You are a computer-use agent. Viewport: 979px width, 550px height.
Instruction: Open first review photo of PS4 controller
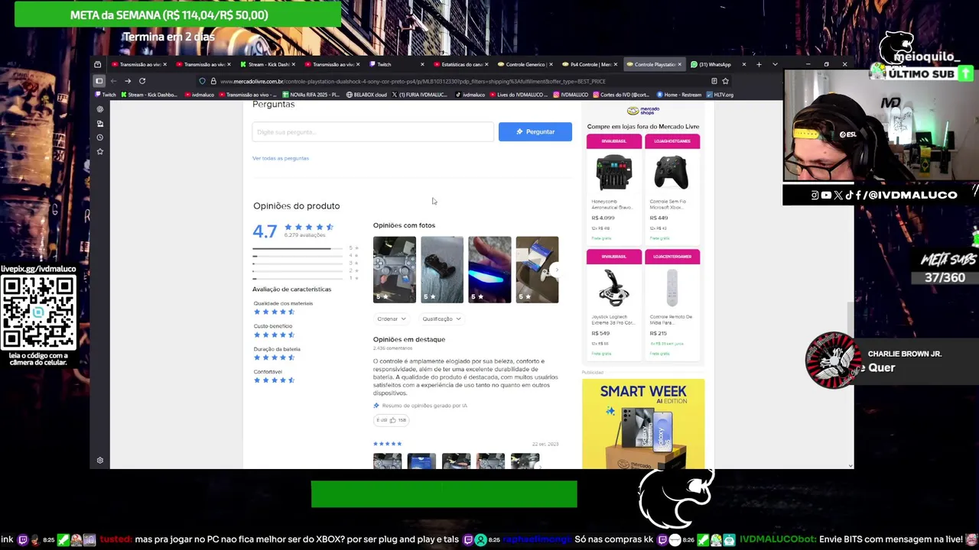(x=395, y=270)
